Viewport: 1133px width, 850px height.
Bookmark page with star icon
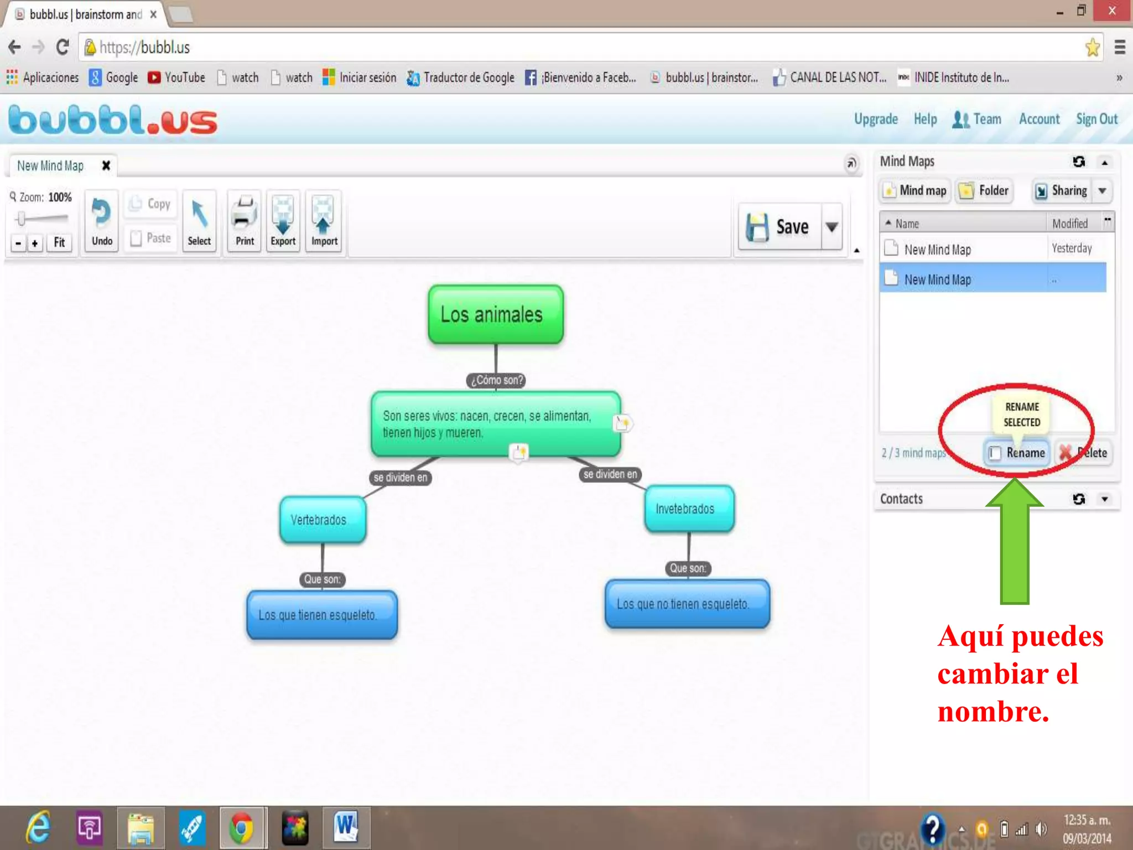click(x=1092, y=48)
